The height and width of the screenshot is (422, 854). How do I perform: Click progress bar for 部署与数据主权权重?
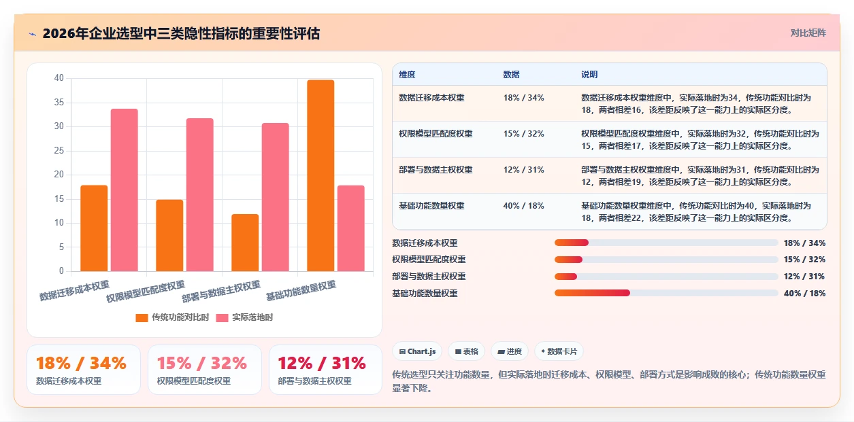click(x=666, y=277)
